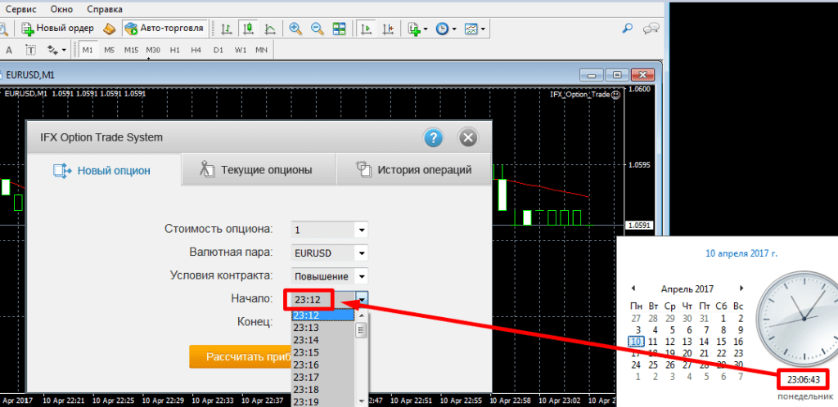The image size is (838, 407).
Task: Open the Сервис menu
Action: coord(22,9)
